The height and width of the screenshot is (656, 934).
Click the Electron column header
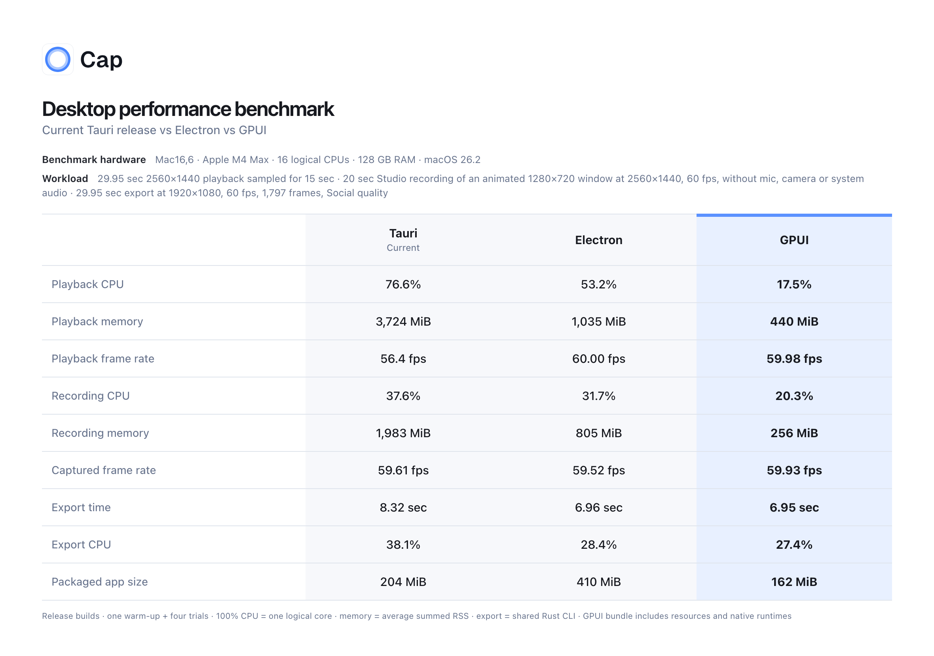[599, 240]
